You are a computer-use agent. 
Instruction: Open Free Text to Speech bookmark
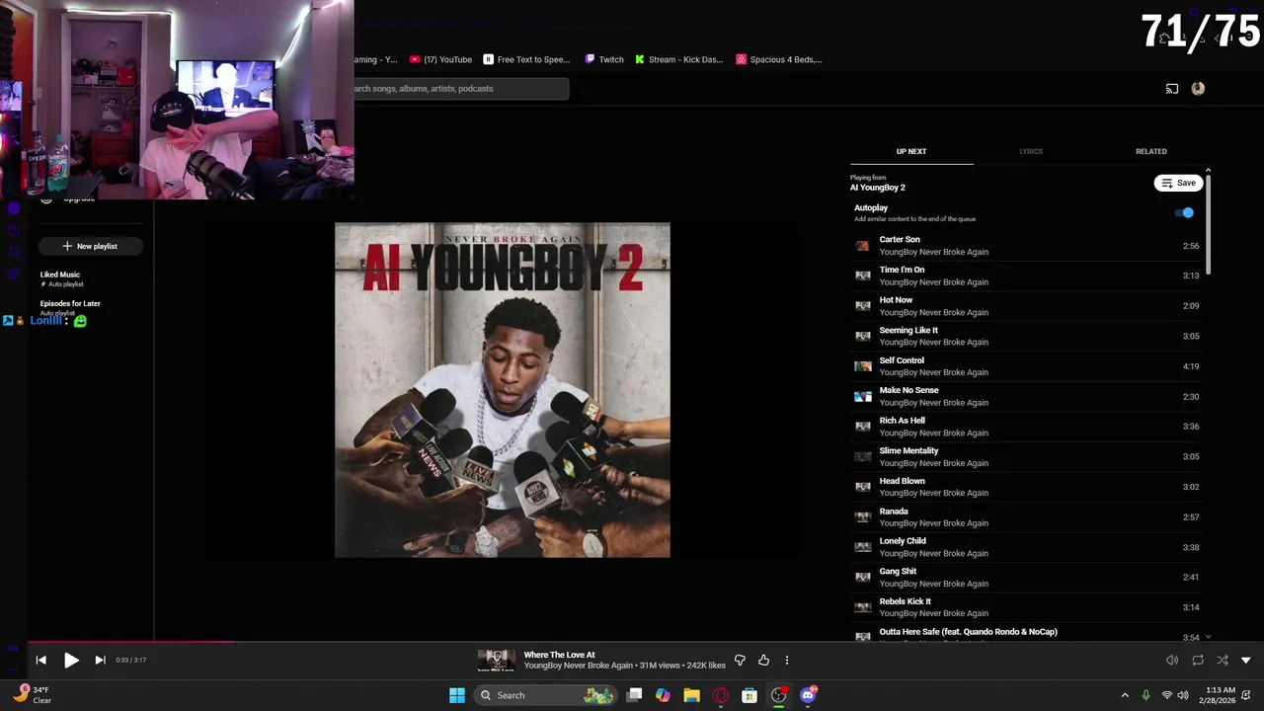[x=526, y=59]
